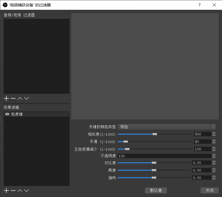The height and width of the screenshot is (197, 222).
Task: Click the 平滑 value field showing 80
Action: 203,142
